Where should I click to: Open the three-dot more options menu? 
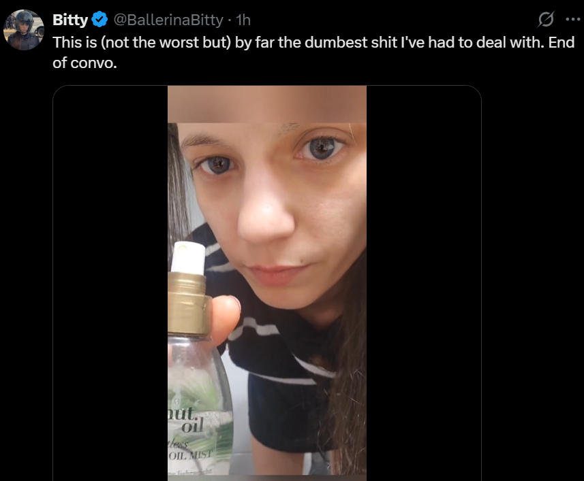click(x=572, y=19)
